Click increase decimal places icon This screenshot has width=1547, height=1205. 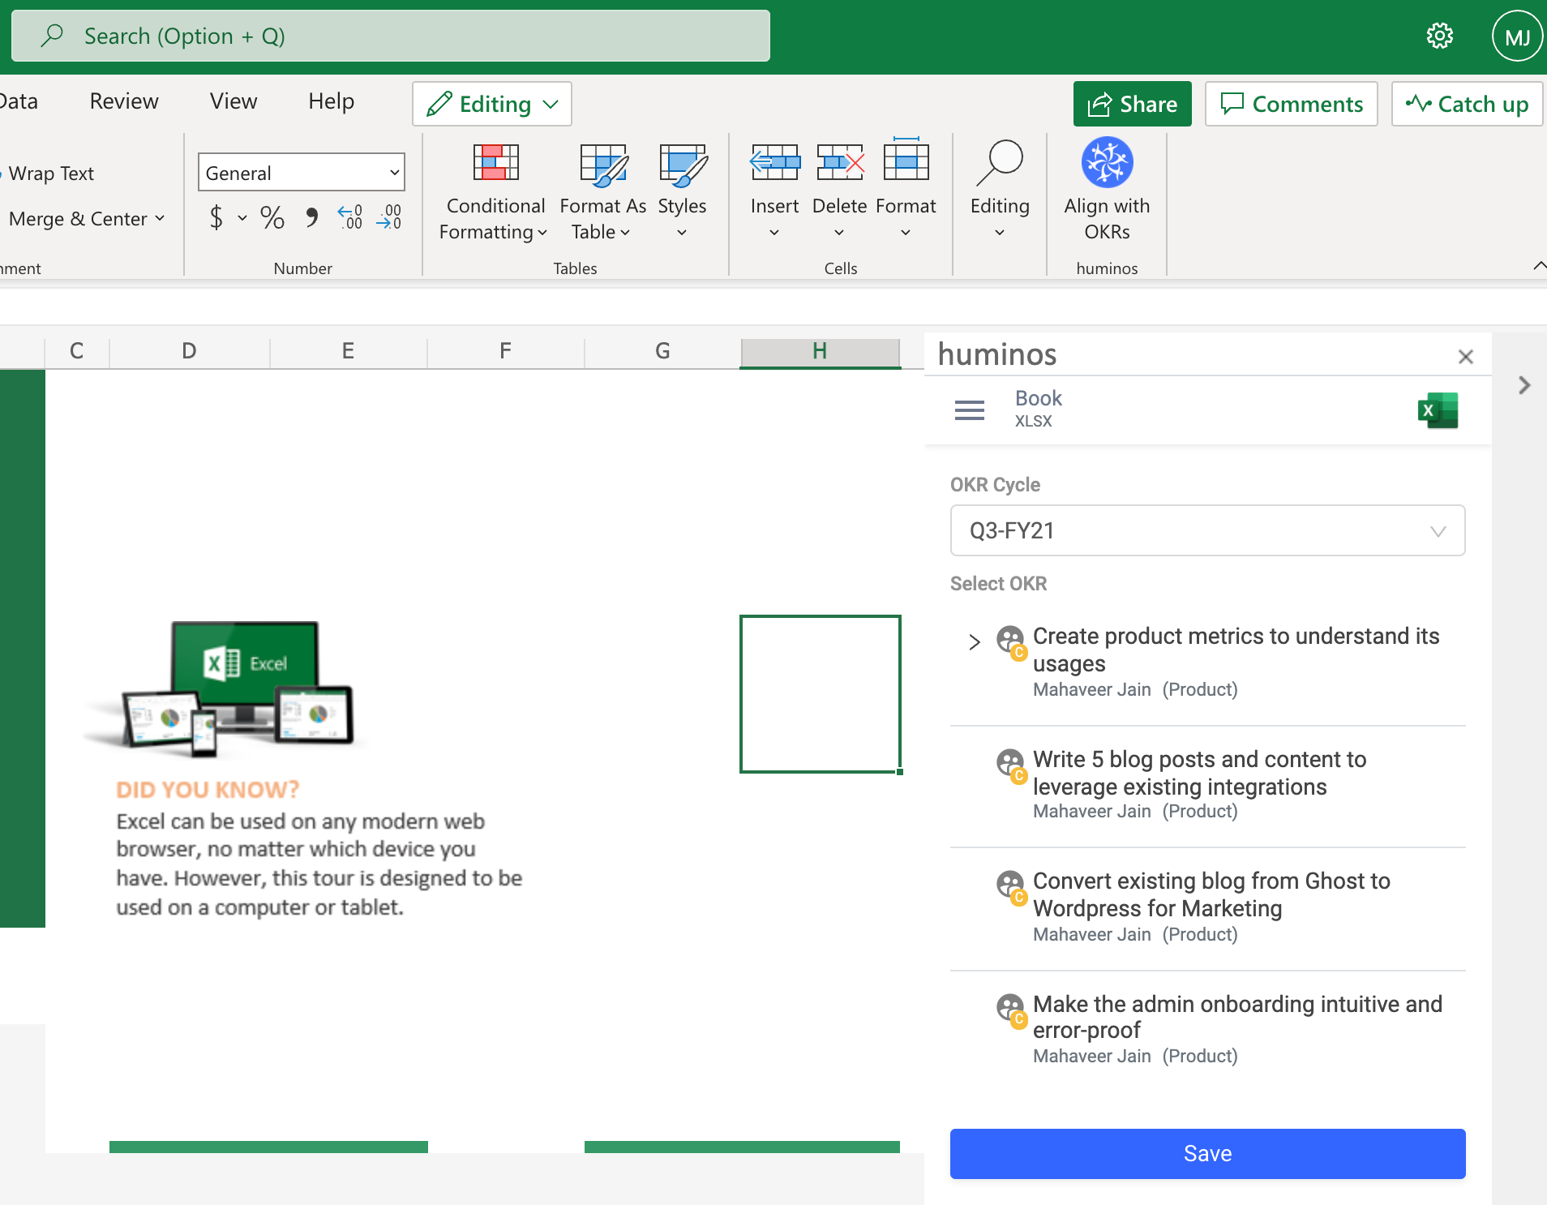coord(350,217)
